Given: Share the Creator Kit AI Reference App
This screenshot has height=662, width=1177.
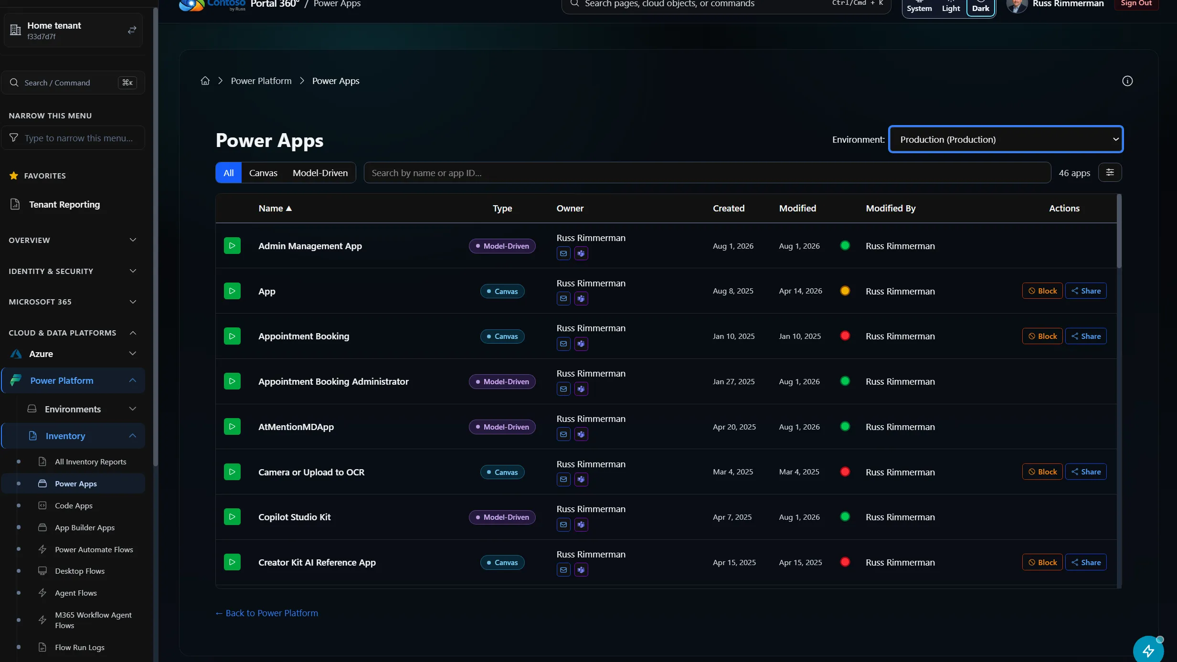Looking at the screenshot, I should 1086,562.
